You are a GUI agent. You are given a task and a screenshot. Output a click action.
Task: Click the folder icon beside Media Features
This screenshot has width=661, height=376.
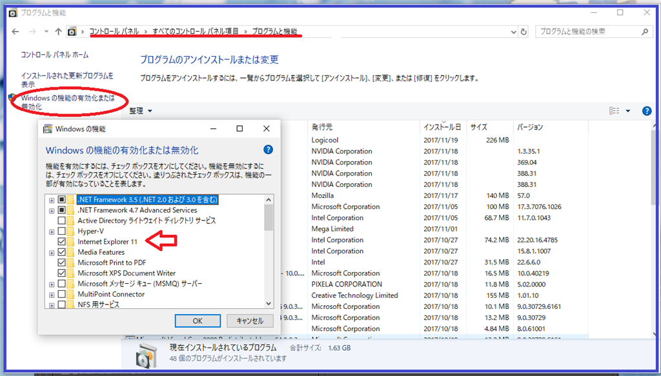70,252
